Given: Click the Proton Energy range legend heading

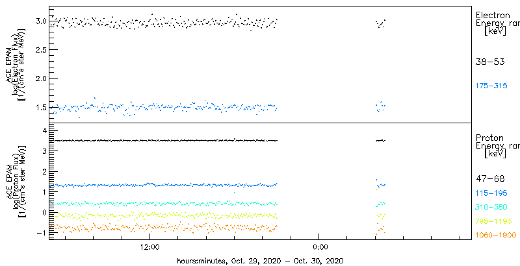Looking at the screenshot, I should coord(497,145).
